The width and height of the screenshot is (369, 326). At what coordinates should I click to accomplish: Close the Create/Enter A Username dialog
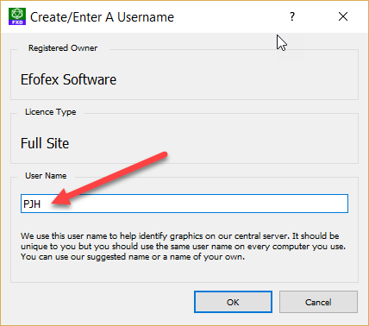pos(343,16)
